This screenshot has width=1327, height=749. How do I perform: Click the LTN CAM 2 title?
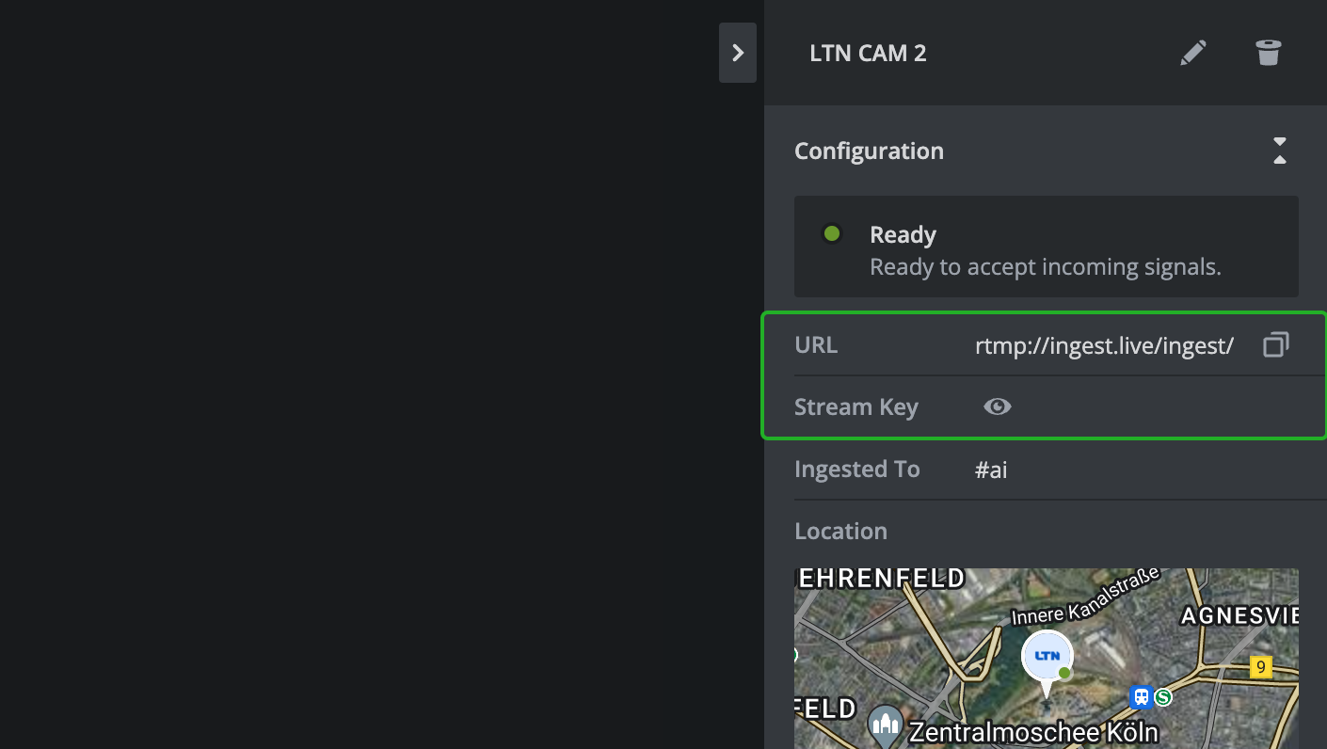point(868,54)
